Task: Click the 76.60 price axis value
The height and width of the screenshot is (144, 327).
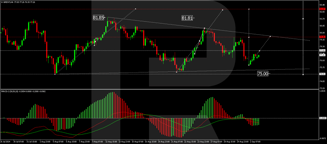Action: pos(322,61)
